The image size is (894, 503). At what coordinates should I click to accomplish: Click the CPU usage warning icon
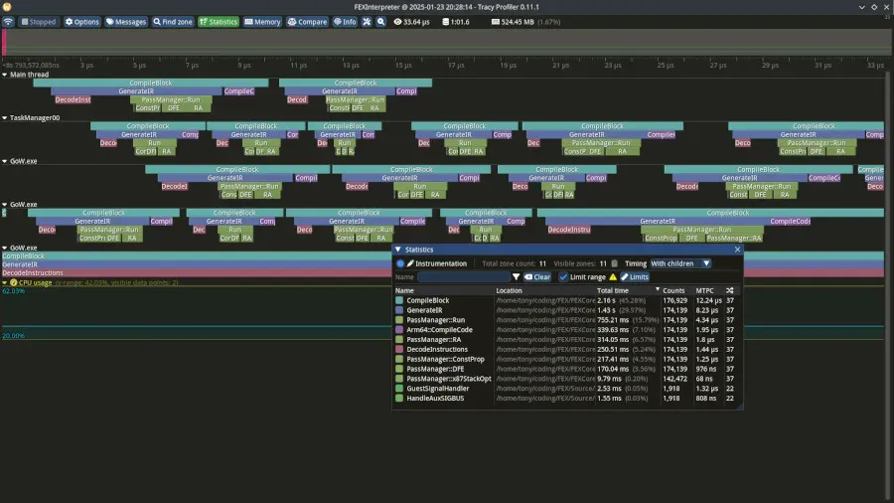coord(14,282)
